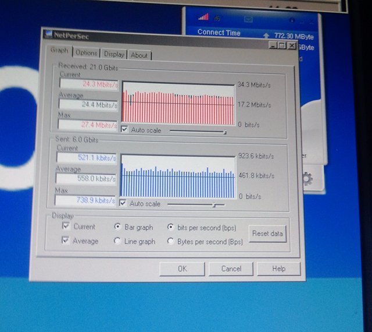Image resolution: width=372 pixels, height=332 pixels.
Task: Click the Sent Max 738.9 kbits/s field
Action: coord(85,200)
